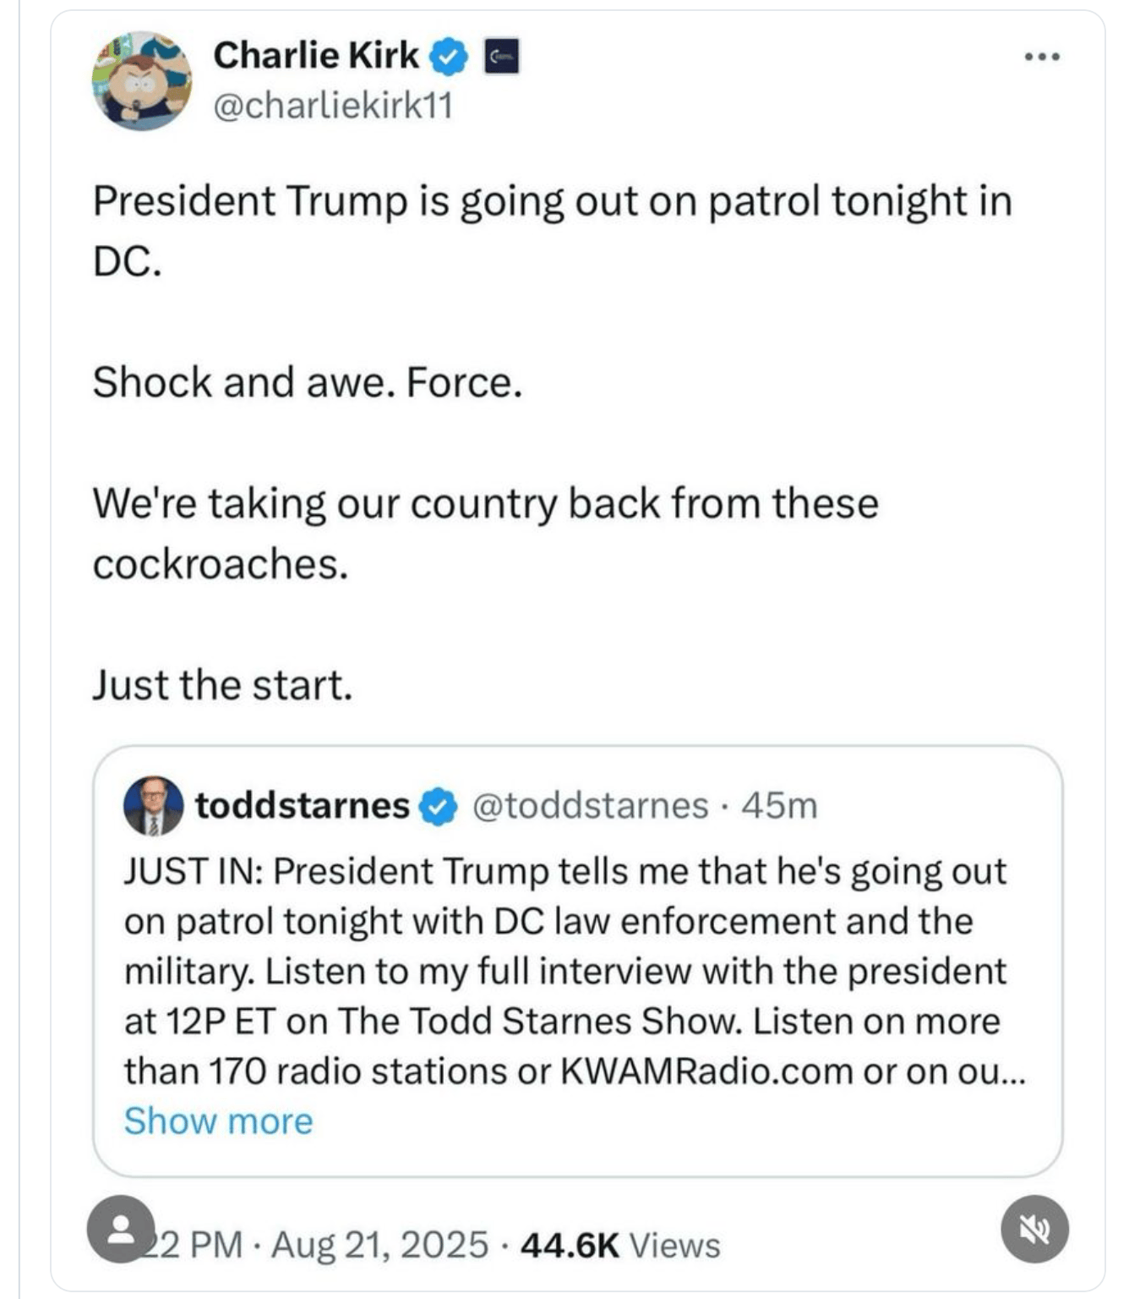
Task: Toggle the muted speaker sound icon
Action: (1034, 1230)
